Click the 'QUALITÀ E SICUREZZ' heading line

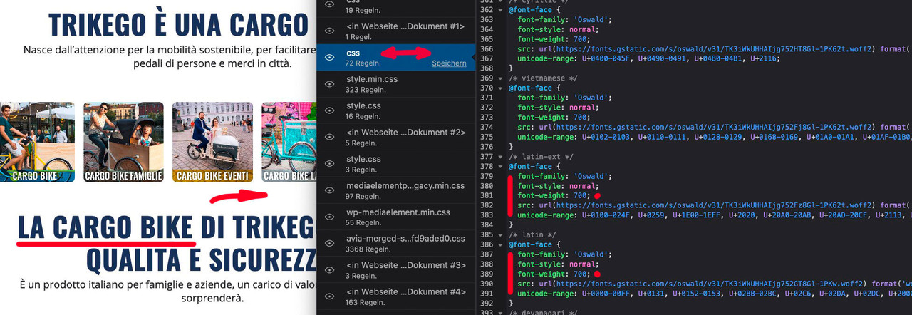pyautogui.click(x=202, y=259)
